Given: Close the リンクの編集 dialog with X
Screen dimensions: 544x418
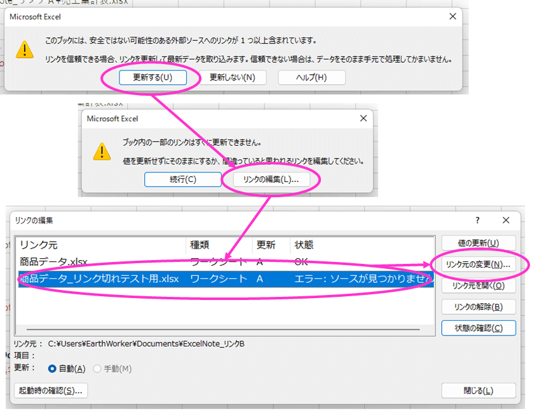Looking at the screenshot, I should pos(506,220).
